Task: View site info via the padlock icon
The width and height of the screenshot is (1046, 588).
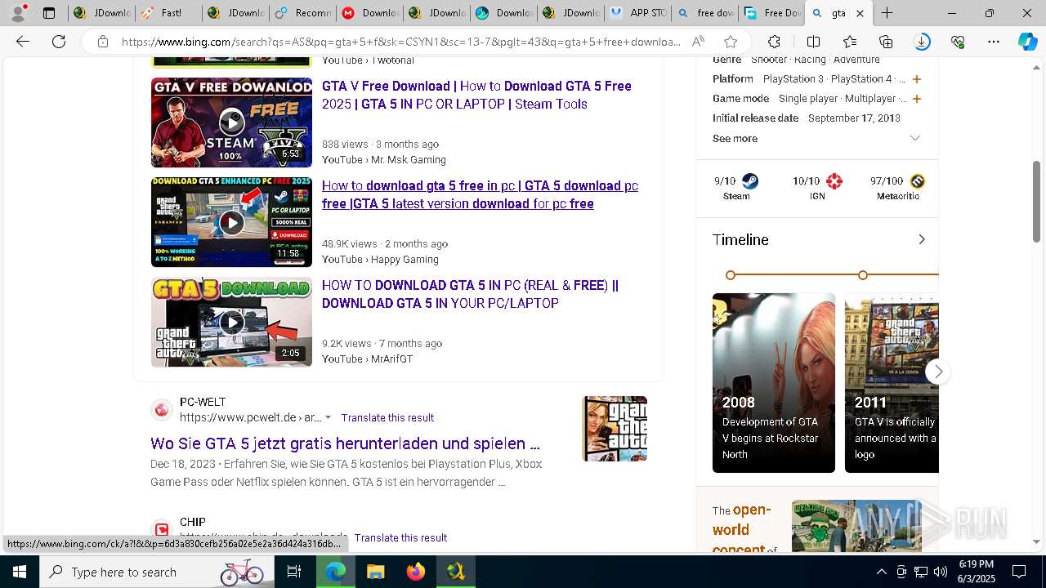Action: (x=102, y=42)
